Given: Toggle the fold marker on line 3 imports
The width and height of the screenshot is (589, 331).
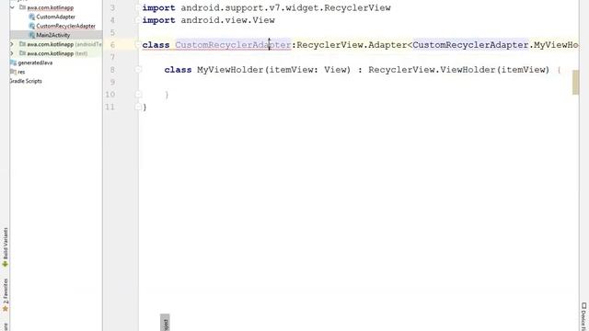Looking at the screenshot, I should pyautogui.click(x=138, y=7).
